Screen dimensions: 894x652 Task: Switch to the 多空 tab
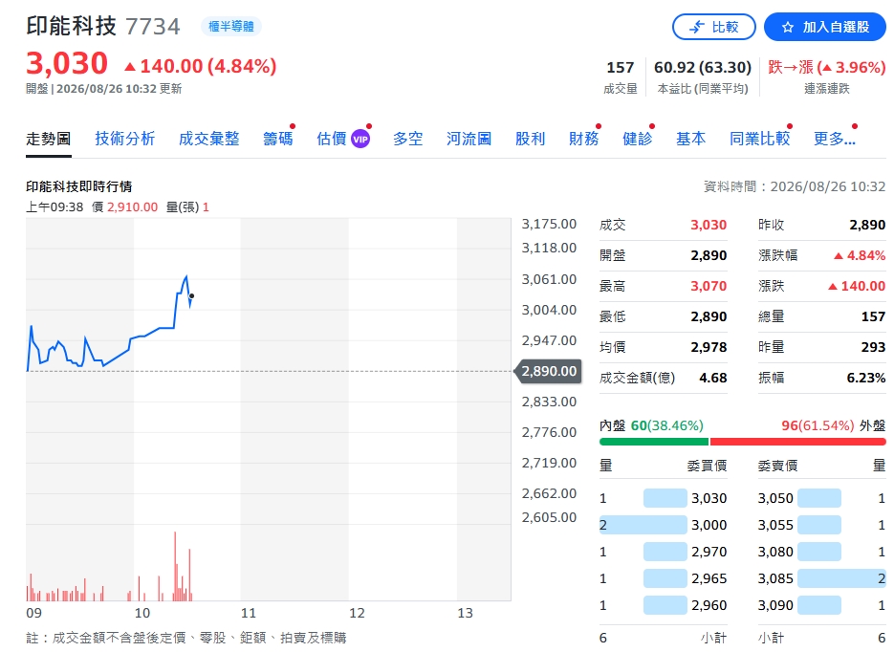point(407,139)
